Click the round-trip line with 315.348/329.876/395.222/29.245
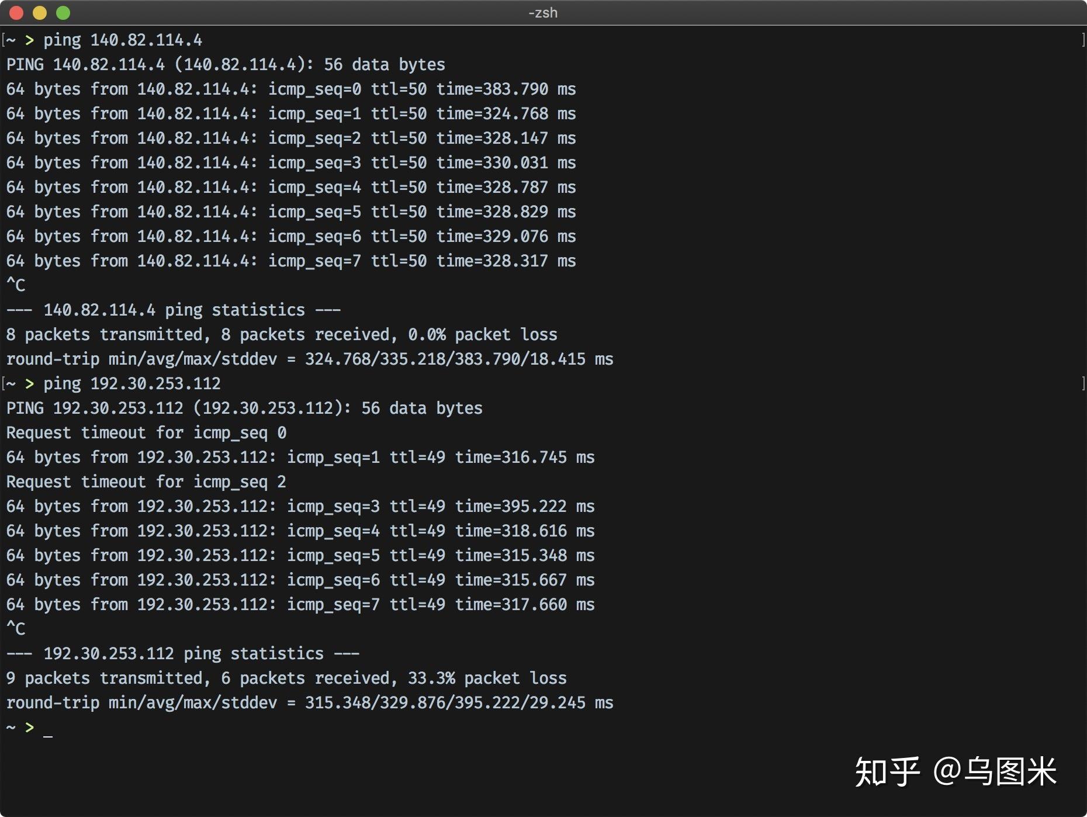Image resolution: width=1087 pixels, height=817 pixels. tap(310, 702)
